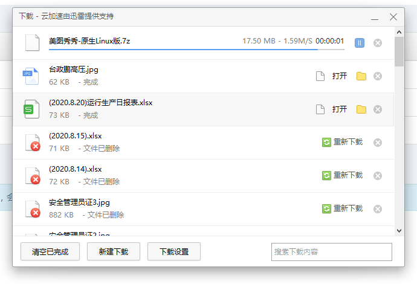
Task: Click the 清空已完成 button
Action: pyautogui.click(x=50, y=251)
